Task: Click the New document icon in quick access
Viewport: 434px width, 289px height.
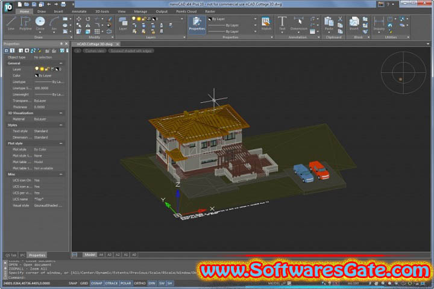Action: pos(19,4)
